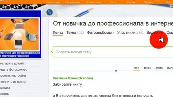Viewport: 173px width, 97px height.
Task: Switch to the Лента tab
Action: point(58,33)
